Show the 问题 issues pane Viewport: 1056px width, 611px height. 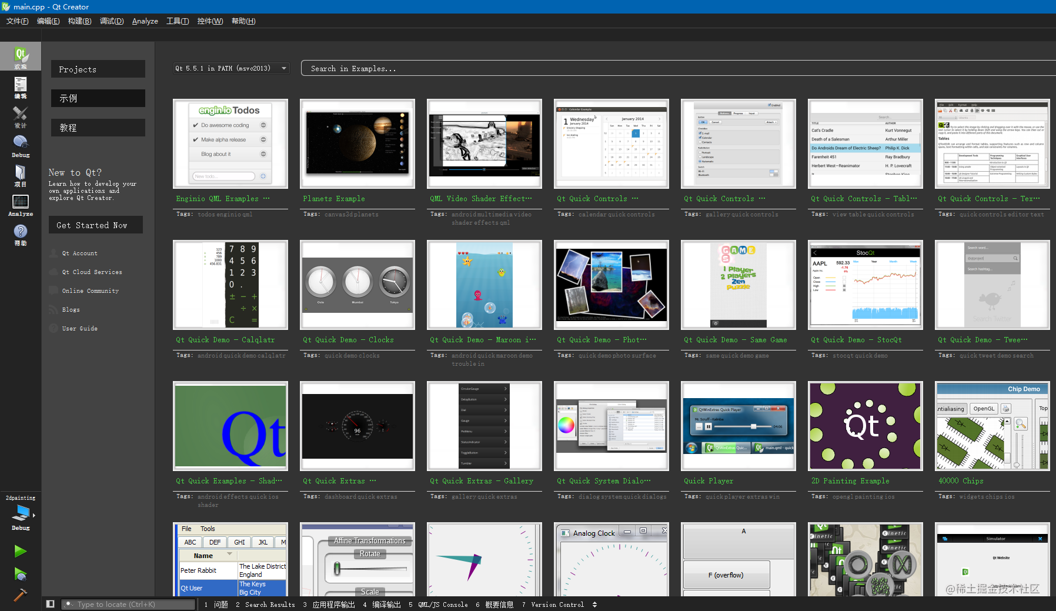216,605
